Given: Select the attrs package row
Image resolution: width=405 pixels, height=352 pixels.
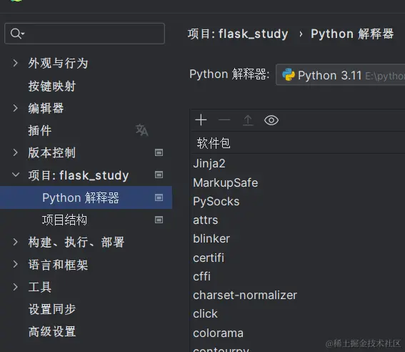Looking at the screenshot, I should [299, 220].
